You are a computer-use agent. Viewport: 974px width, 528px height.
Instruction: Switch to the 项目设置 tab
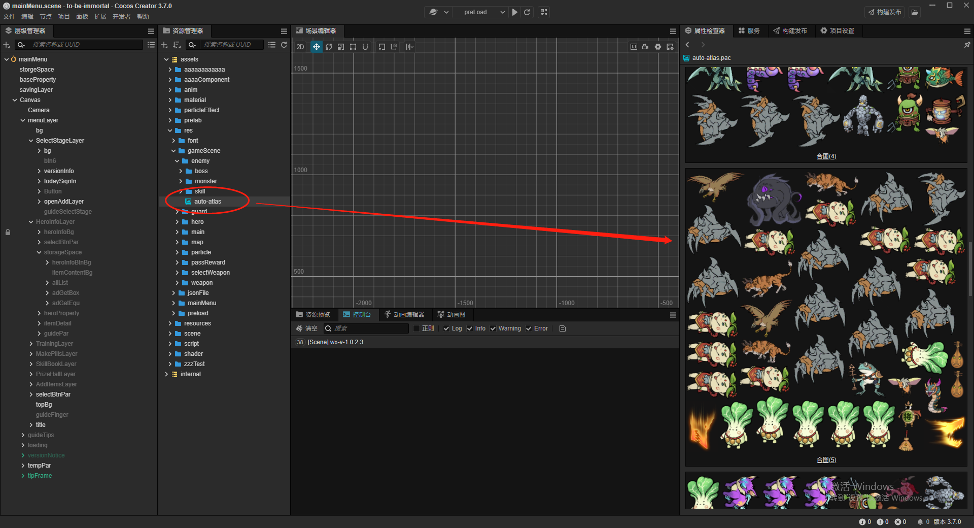[838, 31]
